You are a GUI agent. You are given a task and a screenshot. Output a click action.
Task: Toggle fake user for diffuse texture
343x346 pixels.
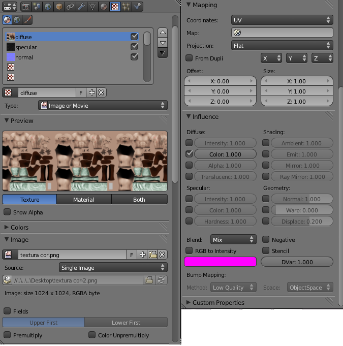[x=81, y=92]
